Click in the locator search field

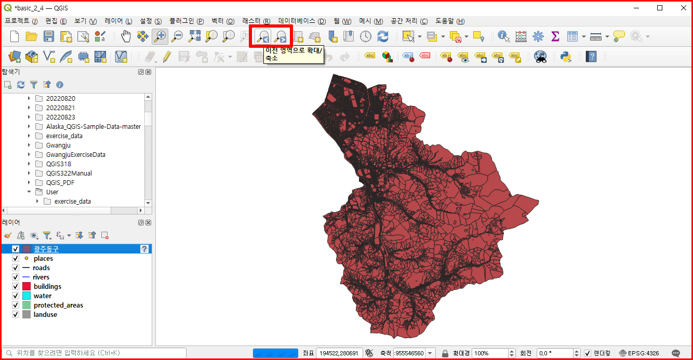point(94,353)
